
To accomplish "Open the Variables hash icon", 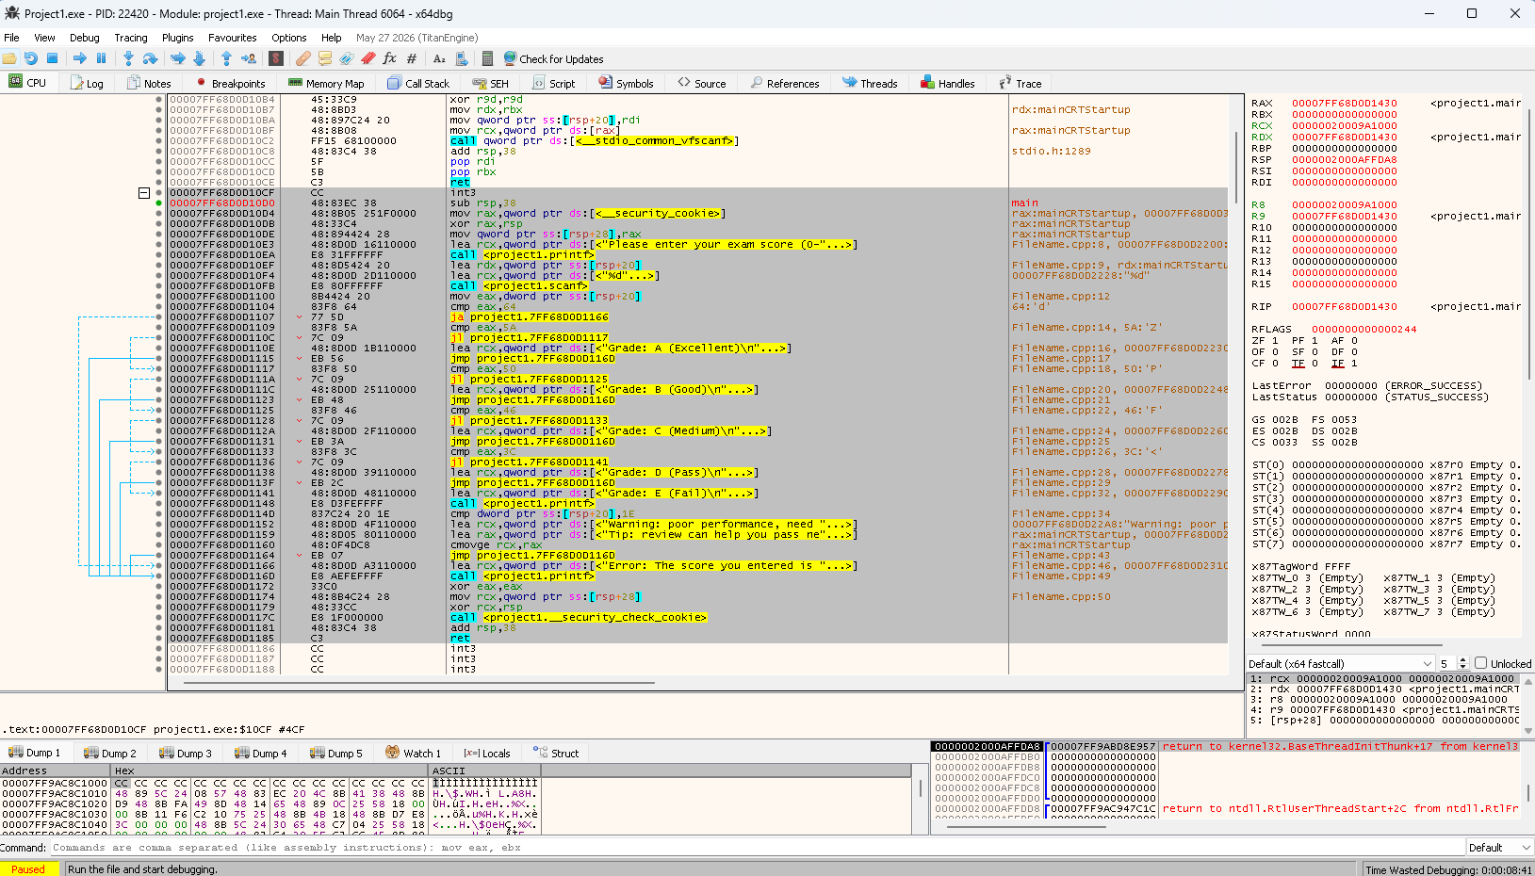I will coord(412,58).
